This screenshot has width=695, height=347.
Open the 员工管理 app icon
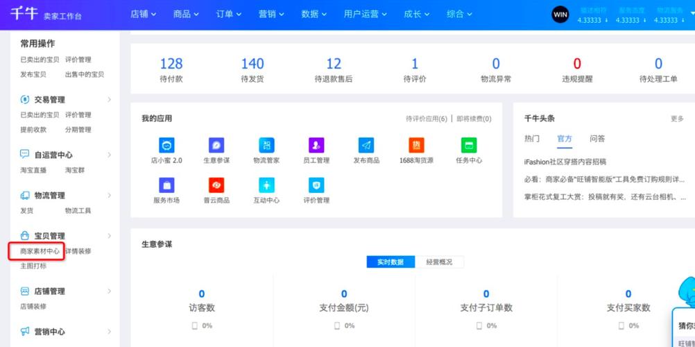(316, 145)
